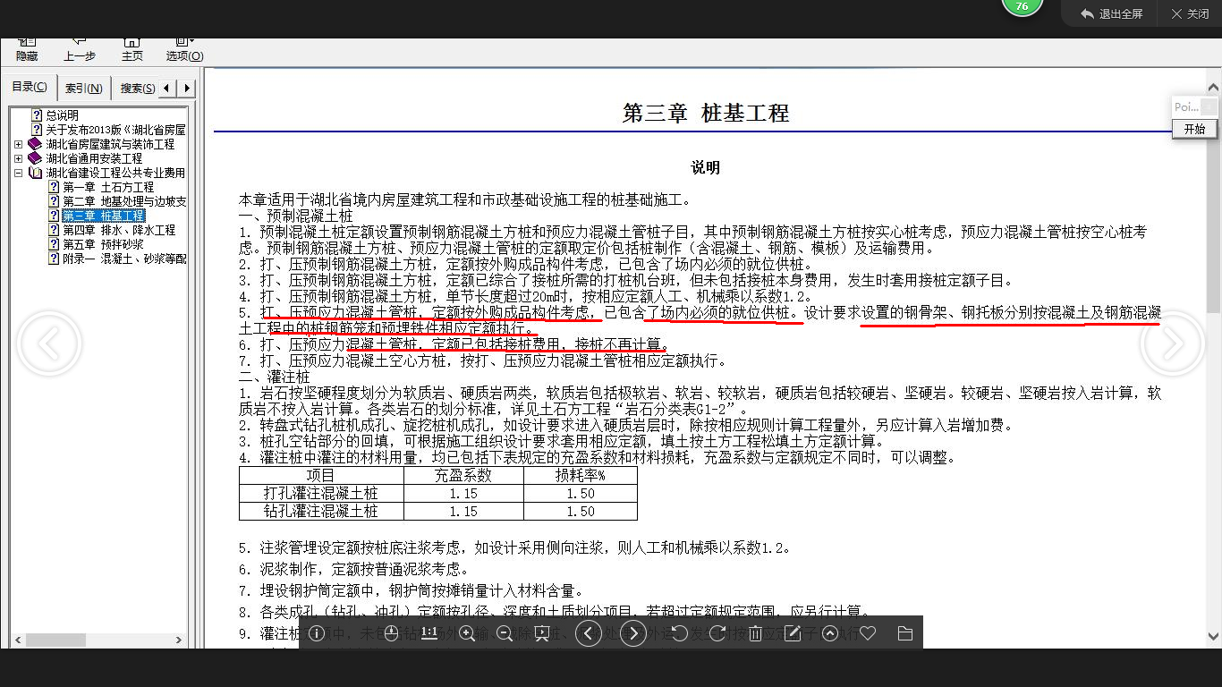Switch to the 目录(C) tab
The height and width of the screenshot is (687, 1222).
click(30, 87)
